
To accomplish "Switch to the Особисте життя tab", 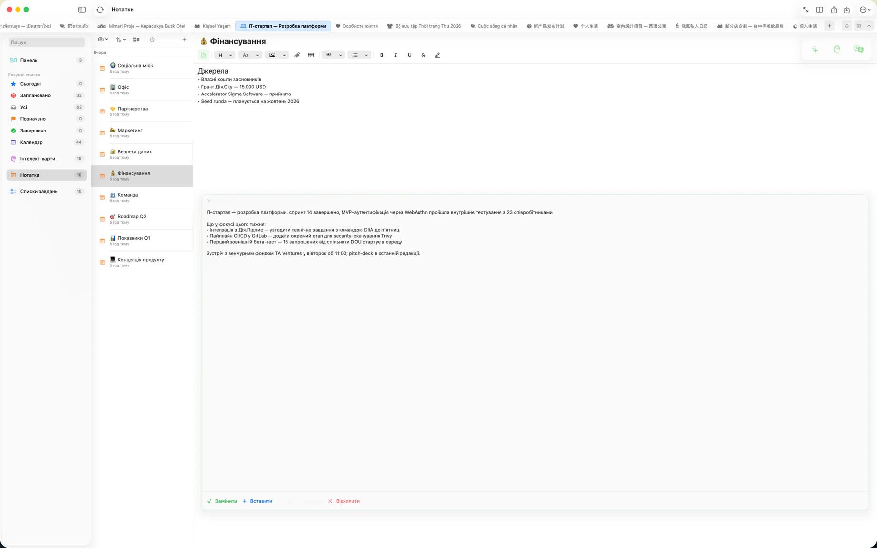I will [x=357, y=26].
